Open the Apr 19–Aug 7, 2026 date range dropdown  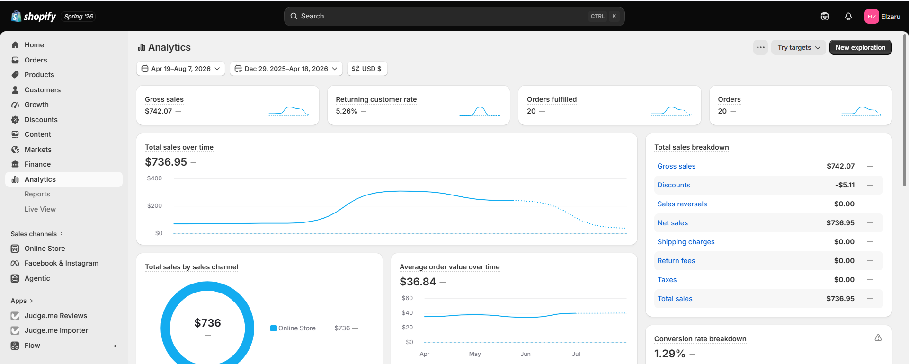click(181, 69)
